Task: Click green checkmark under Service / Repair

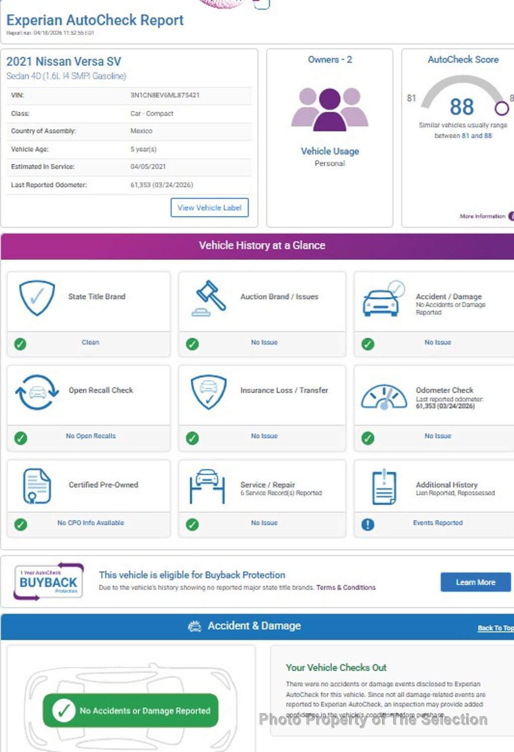Action: click(x=192, y=524)
